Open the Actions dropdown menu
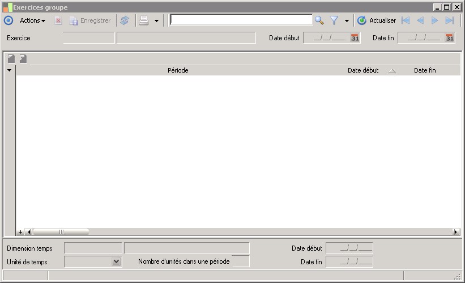 (x=33, y=20)
